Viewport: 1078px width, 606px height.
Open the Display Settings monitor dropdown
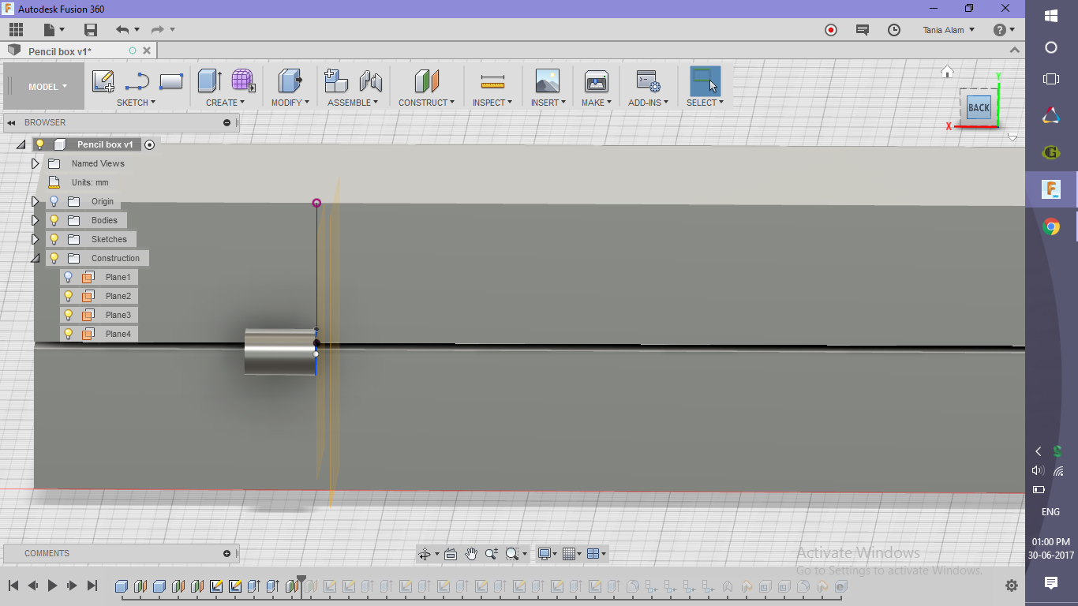548,554
